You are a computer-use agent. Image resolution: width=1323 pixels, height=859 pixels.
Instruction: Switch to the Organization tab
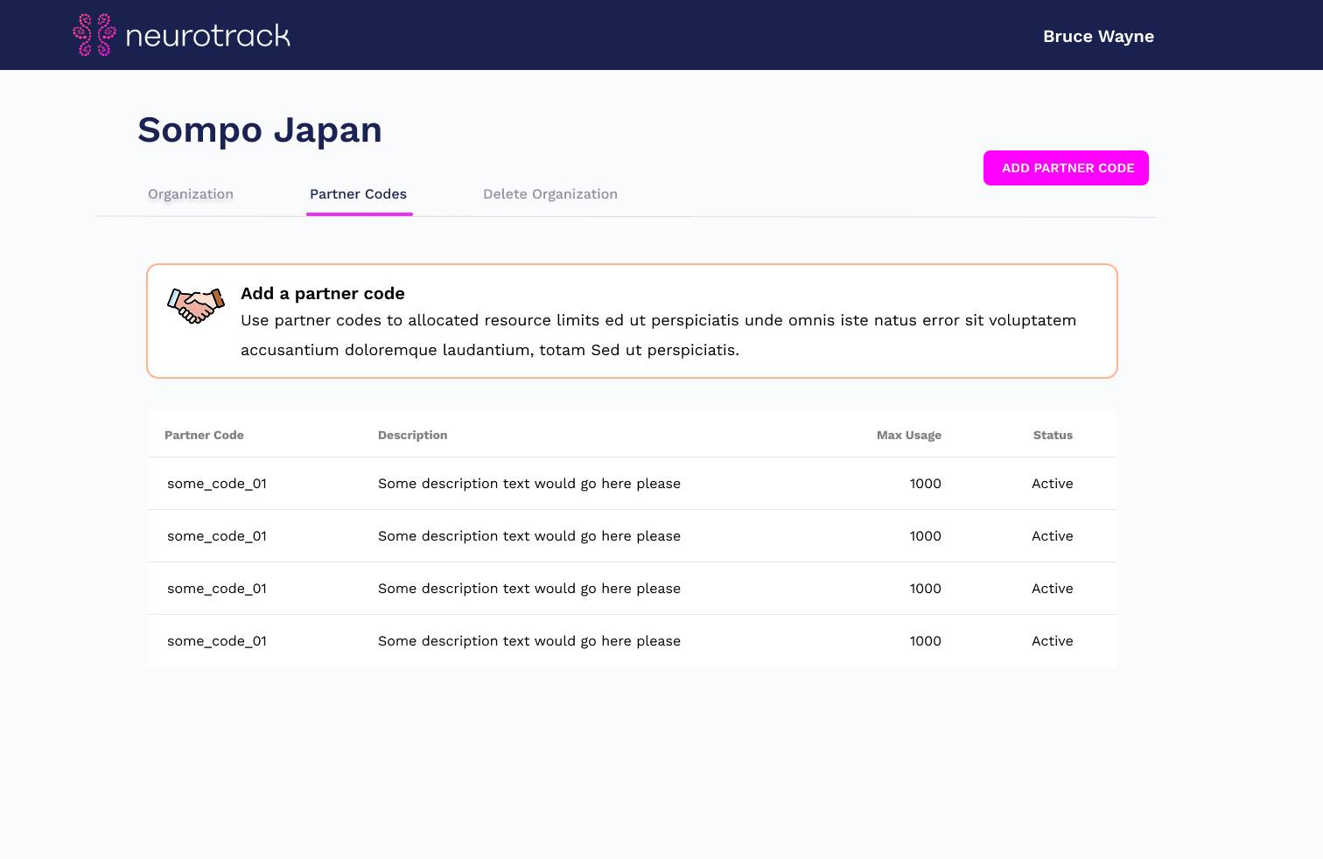(190, 193)
